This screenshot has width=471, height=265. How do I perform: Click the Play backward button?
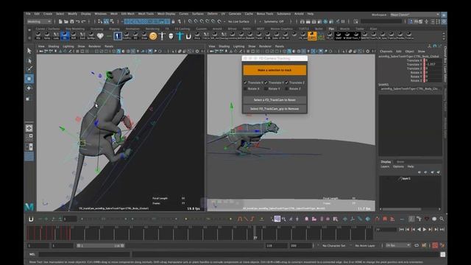click(x=419, y=229)
